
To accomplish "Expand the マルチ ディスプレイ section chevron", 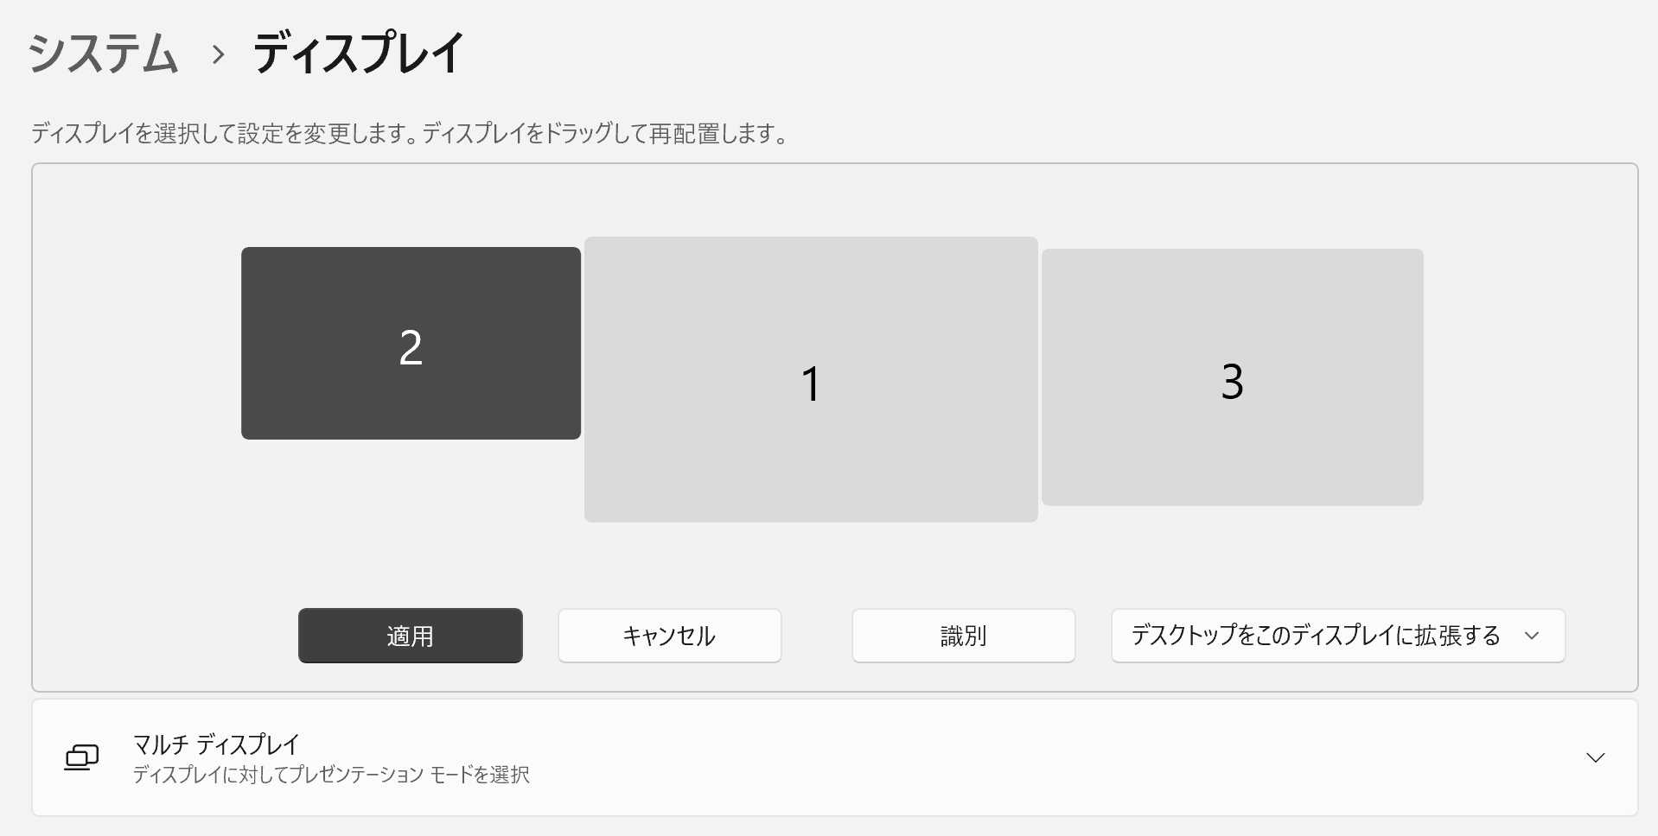I will 1595,757.
